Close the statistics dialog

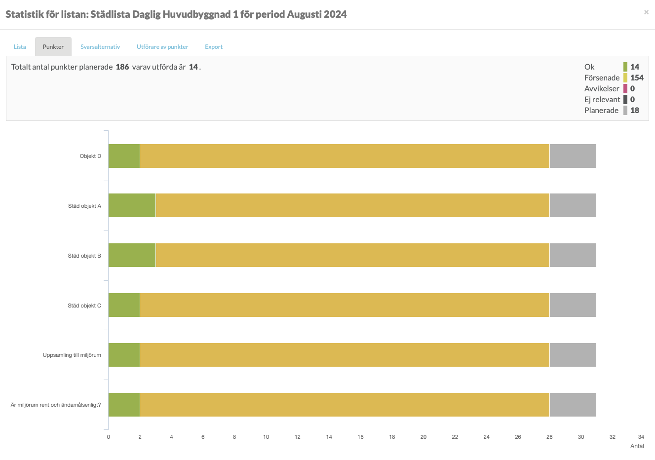pos(646,12)
